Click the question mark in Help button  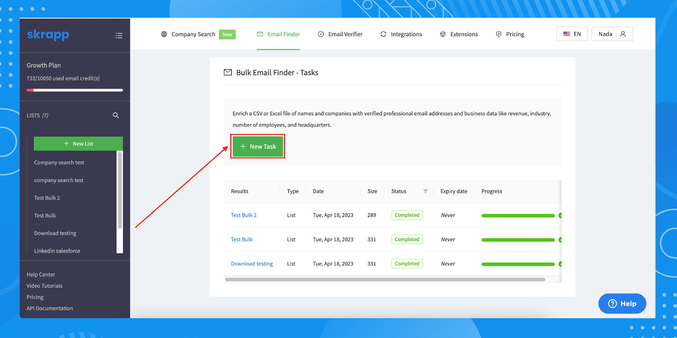coord(613,304)
